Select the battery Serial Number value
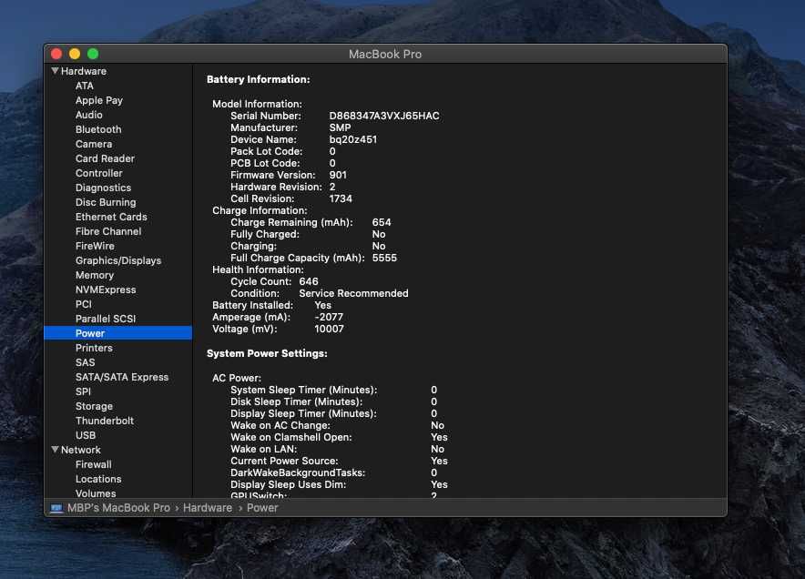The width and height of the screenshot is (805, 579). pyautogui.click(x=384, y=116)
